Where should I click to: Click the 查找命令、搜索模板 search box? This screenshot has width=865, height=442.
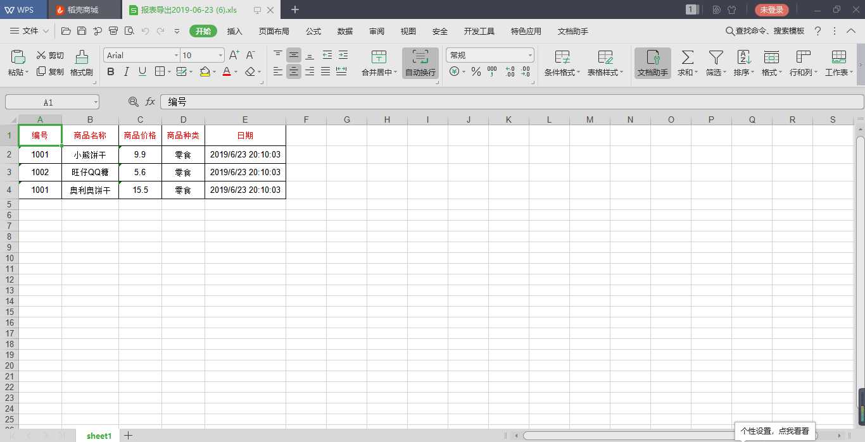(765, 31)
